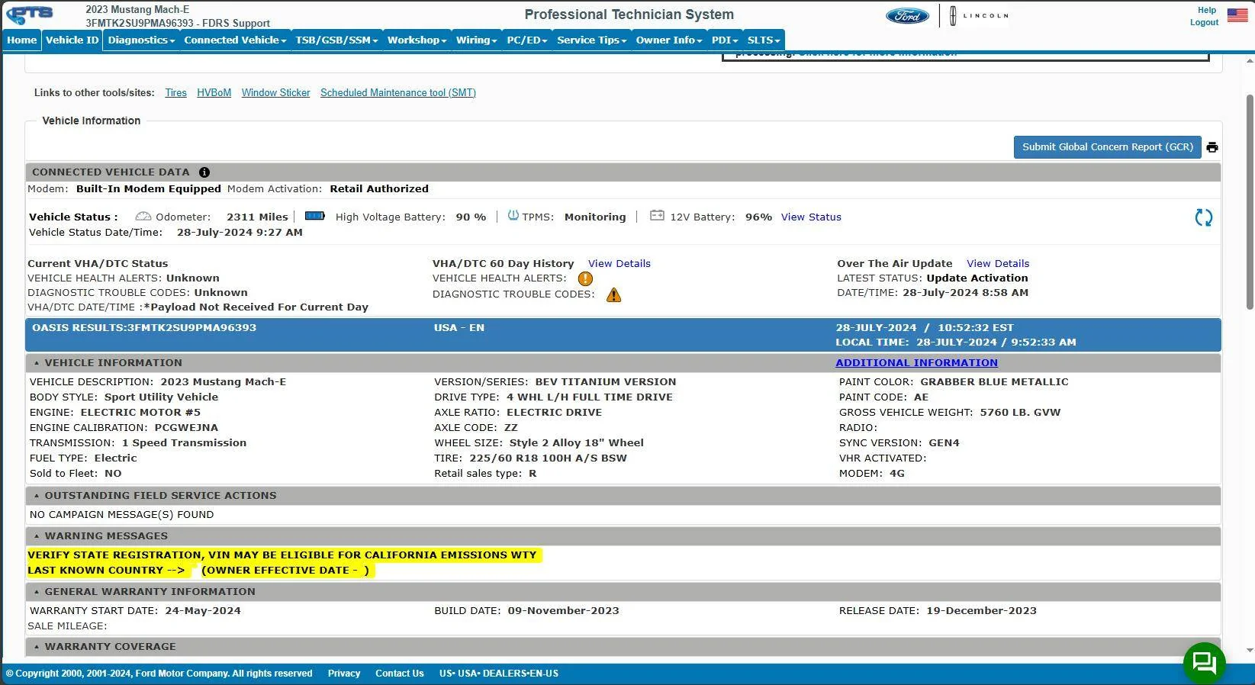The width and height of the screenshot is (1255, 685).
Task: Click the build date 09-November-2023
Action: click(563, 611)
